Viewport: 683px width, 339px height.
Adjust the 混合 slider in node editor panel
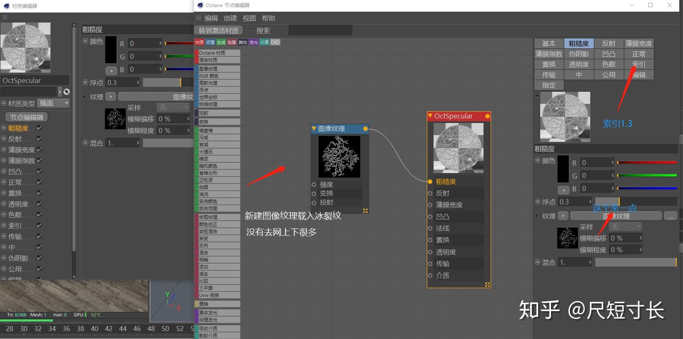tap(636, 262)
